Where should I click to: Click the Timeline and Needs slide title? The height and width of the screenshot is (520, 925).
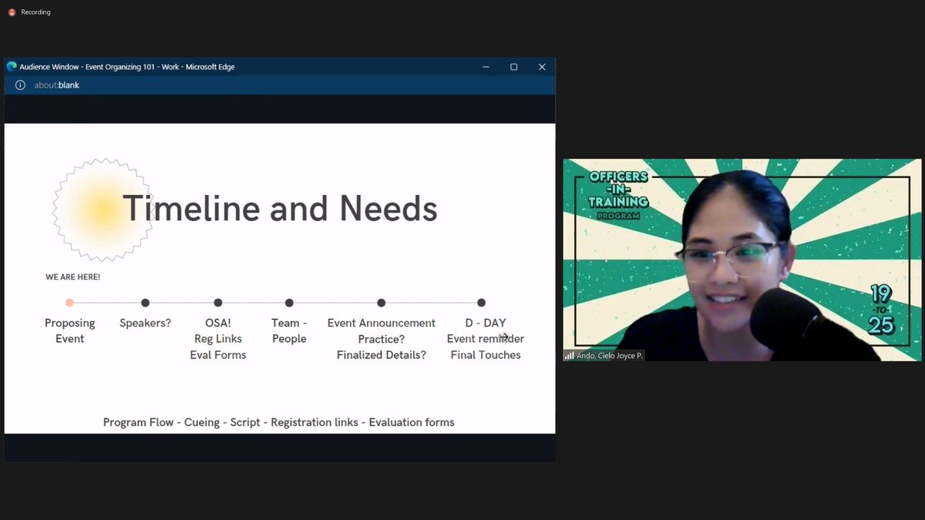pyautogui.click(x=280, y=209)
